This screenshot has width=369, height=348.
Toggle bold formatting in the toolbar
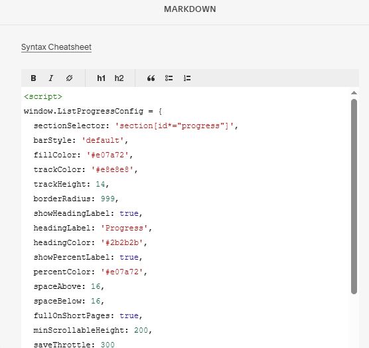[x=33, y=78]
